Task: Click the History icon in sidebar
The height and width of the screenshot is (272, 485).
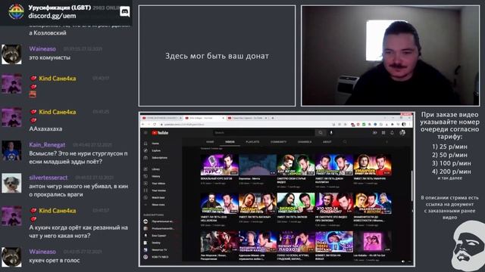Action: (145, 176)
